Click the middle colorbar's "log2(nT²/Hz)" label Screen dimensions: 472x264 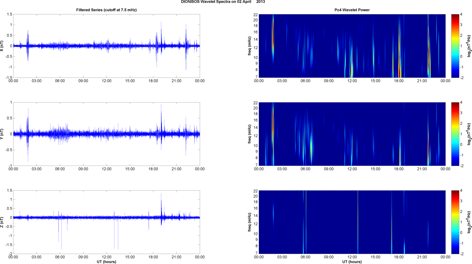coord(469,134)
